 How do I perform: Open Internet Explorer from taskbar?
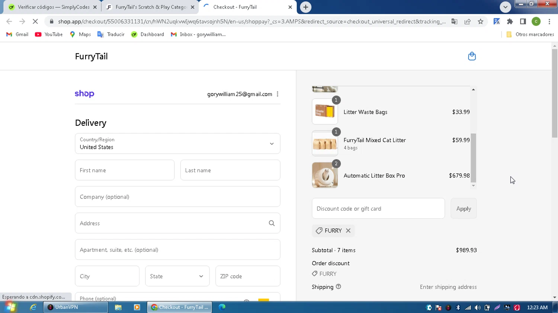[x=33, y=307]
